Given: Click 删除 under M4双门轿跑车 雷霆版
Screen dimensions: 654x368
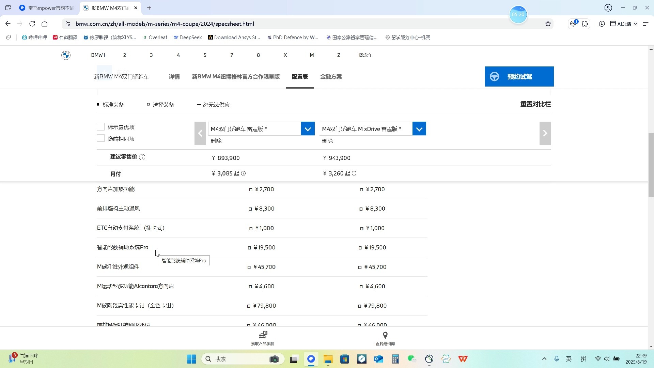Looking at the screenshot, I should click(x=216, y=141).
